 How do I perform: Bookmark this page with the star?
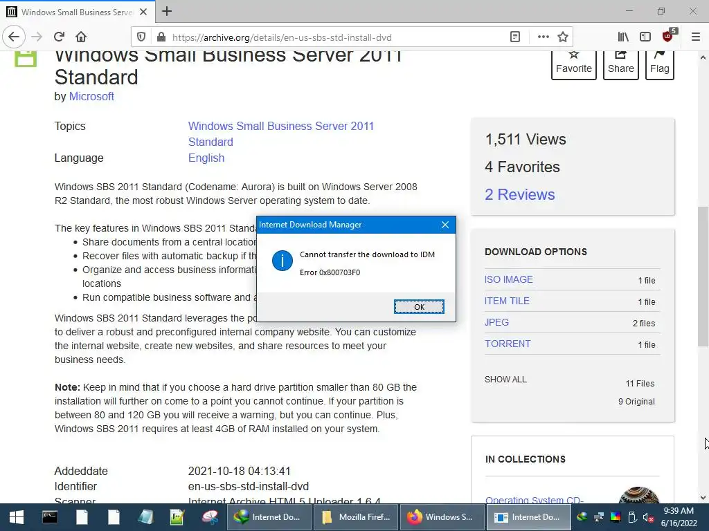point(562,37)
